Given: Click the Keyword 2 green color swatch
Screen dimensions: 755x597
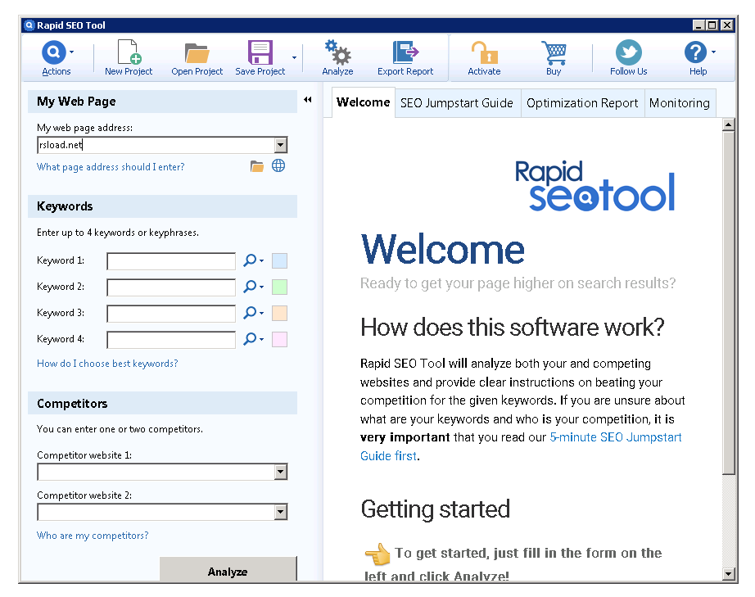Looking at the screenshot, I should [278, 286].
